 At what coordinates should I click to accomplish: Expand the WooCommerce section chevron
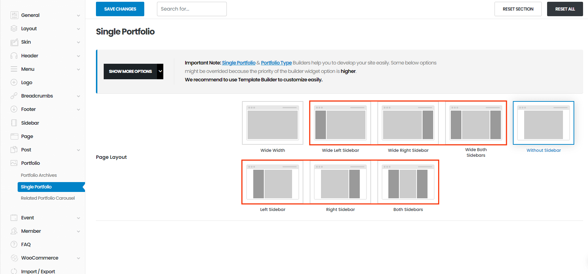78,258
